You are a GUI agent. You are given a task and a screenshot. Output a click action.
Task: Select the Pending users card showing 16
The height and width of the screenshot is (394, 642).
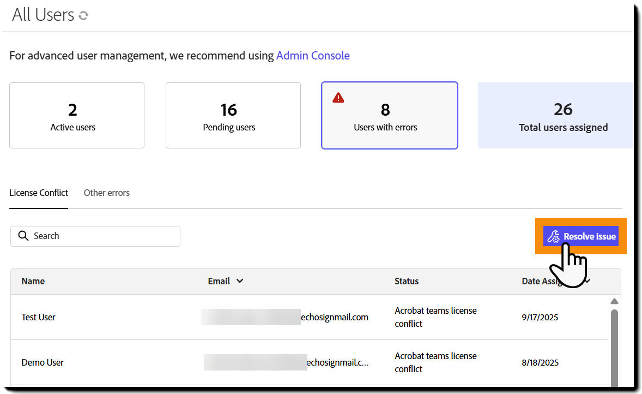pyautogui.click(x=233, y=115)
